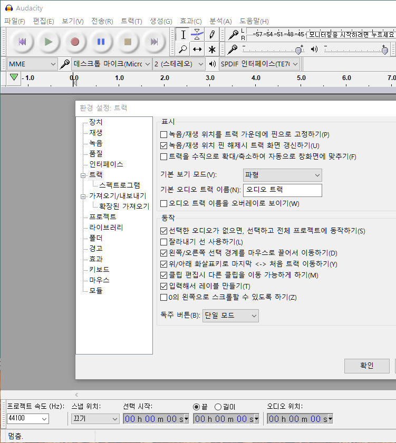
Task: Click the red Record button
Action: point(75,42)
